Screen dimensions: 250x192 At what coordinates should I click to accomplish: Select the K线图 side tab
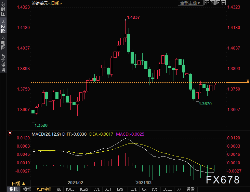[x=3, y=26]
